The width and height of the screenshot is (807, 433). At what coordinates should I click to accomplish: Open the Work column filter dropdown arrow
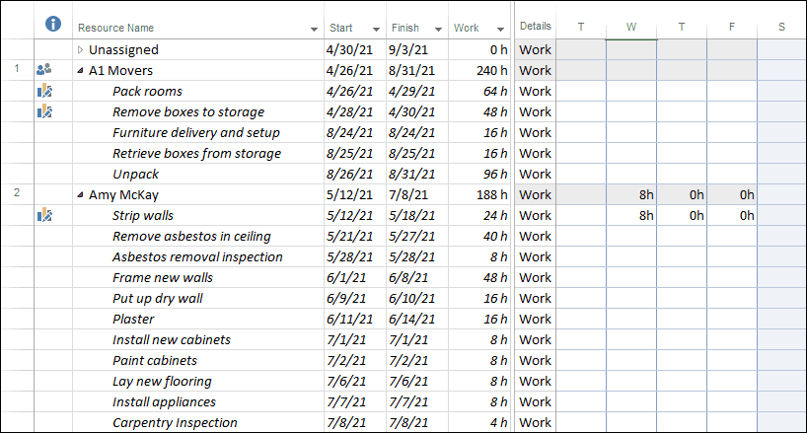[x=500, y=30]
